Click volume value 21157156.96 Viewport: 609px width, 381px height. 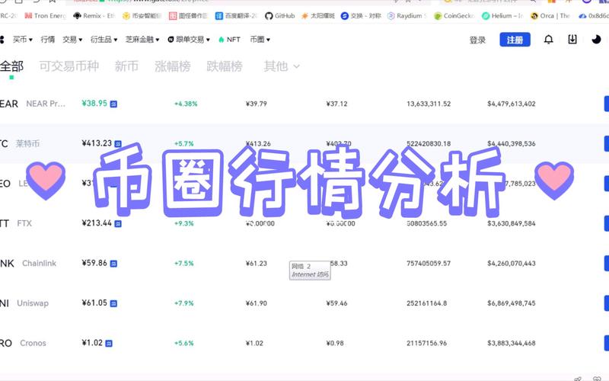[x=427, y=344]
